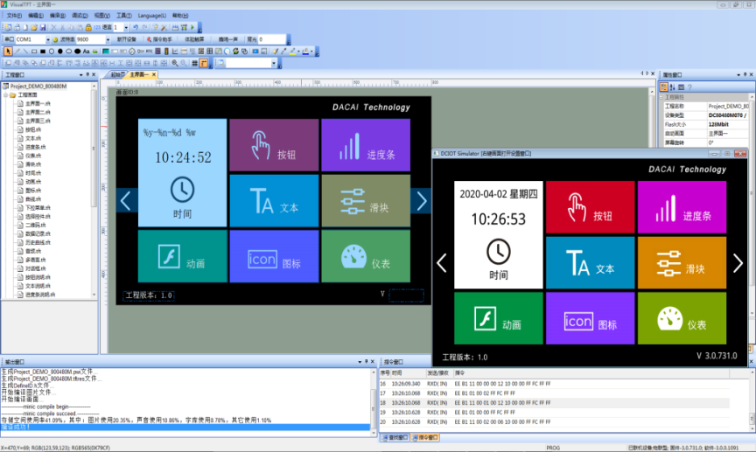Switch to the 查找窗口 bottom tab

click(395, 437)
